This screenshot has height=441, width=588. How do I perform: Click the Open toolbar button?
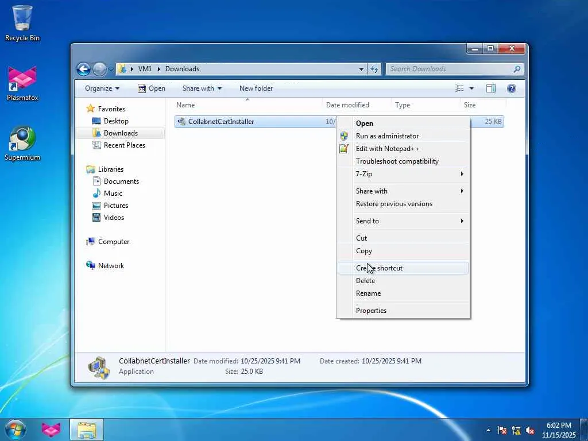[x=152, y=88]
